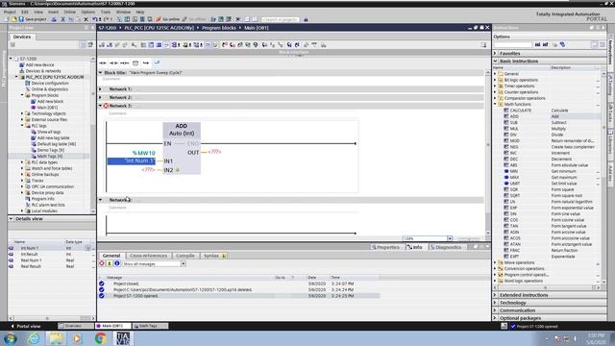Select Demo Tags table in project tree

(51, 150)
